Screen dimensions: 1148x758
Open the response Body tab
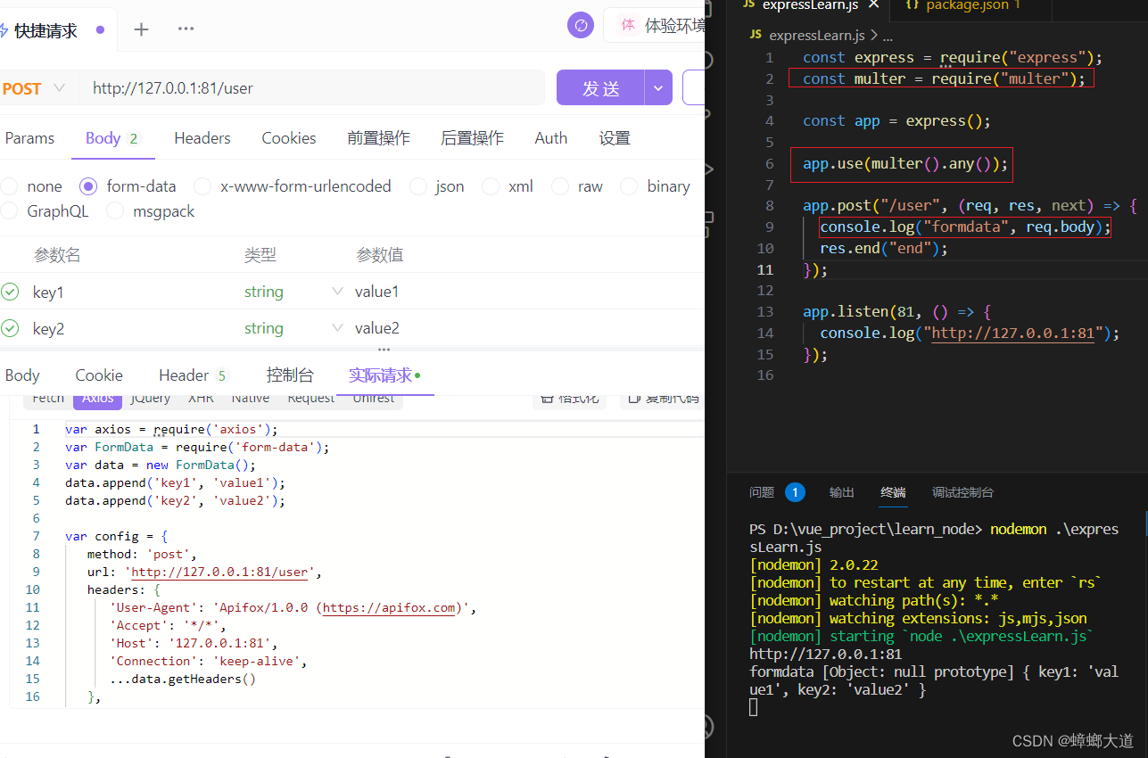pos(22,375)
